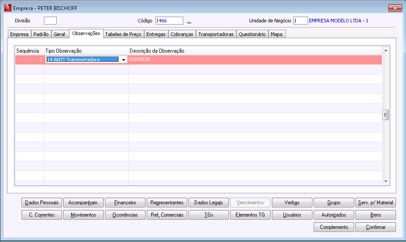This screenshot has height=242, width=406.
Task: Open C. Correntes
Action: (x=42, y=215)
